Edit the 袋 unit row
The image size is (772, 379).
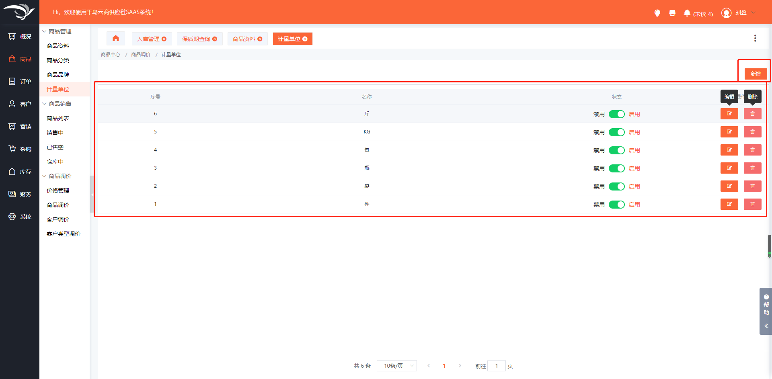[729, 186]
